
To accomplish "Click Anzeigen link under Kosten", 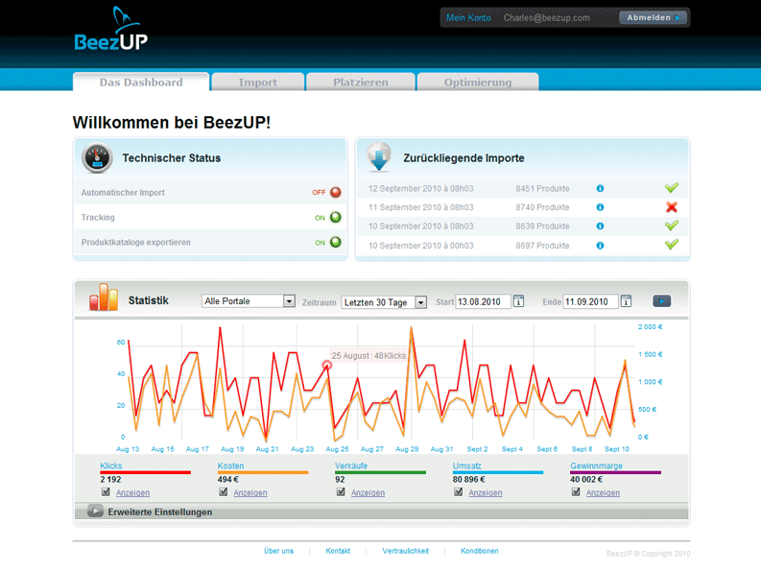I will (x=250, y=493).
